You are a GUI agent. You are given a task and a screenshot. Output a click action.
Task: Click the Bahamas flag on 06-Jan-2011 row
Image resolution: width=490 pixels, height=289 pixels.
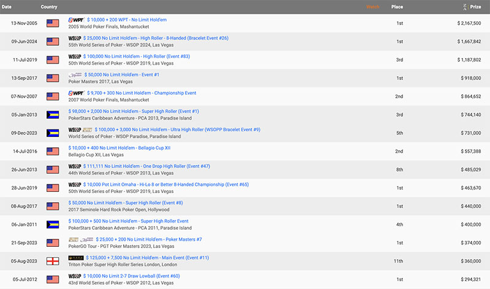pyautogui.click(x=53, y=225)
